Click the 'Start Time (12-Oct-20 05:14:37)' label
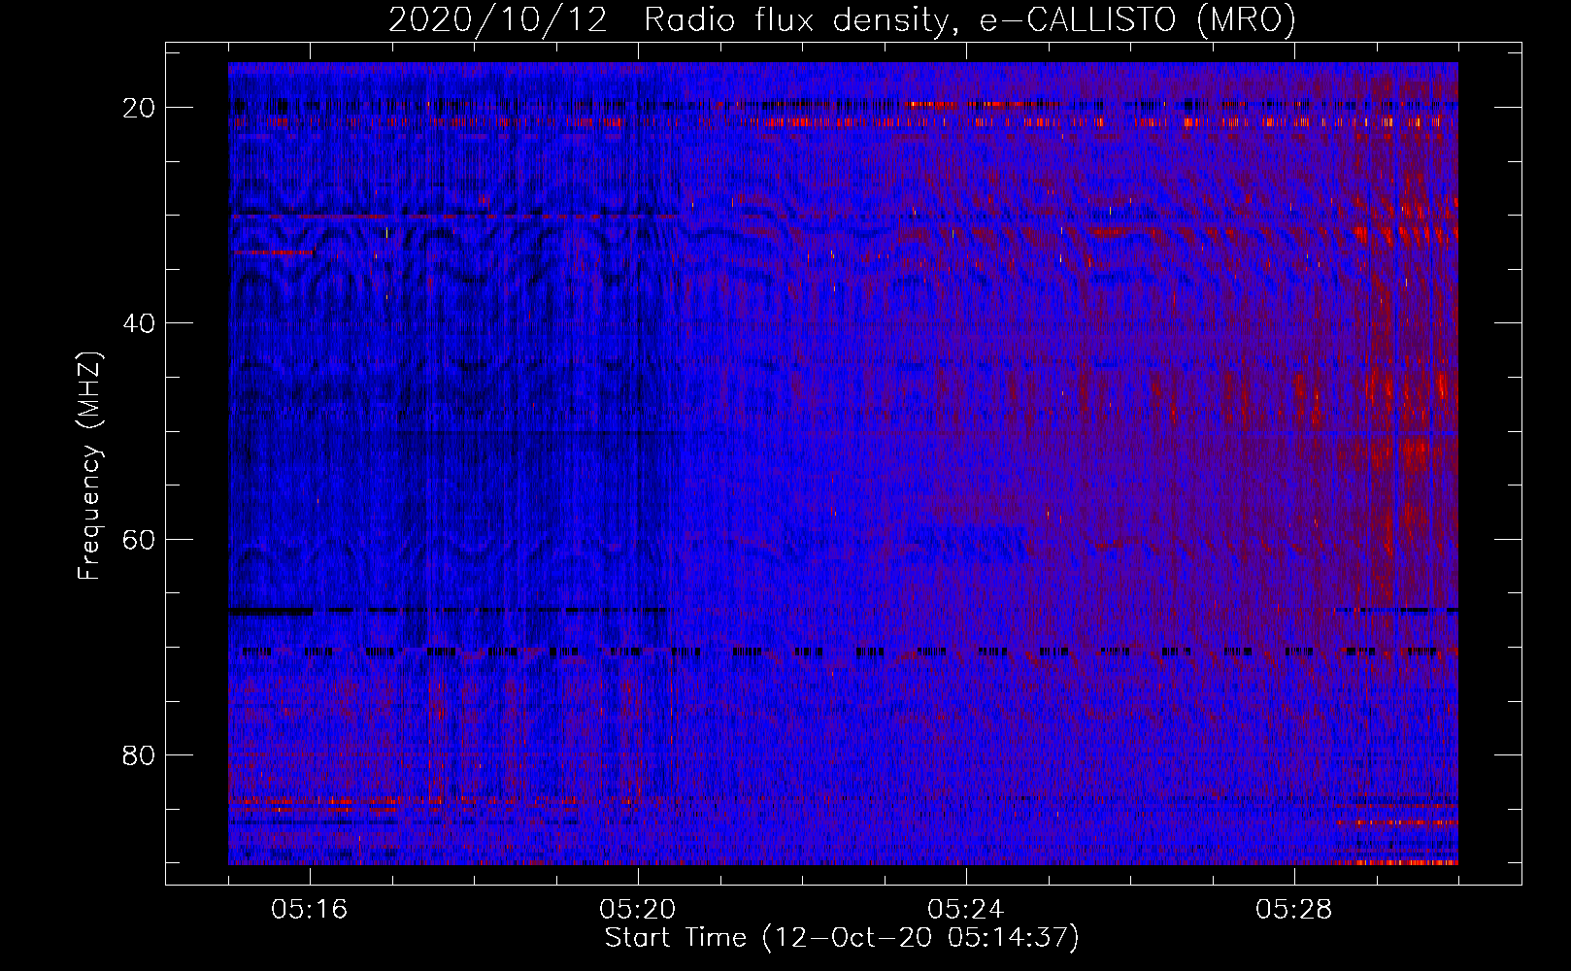Screen dimensions: 1571x971 coord(842,938)
